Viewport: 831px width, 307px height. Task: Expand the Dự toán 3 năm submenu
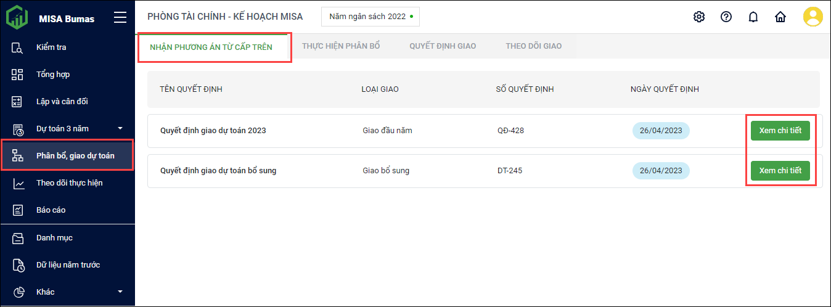(x=120, y=129)
